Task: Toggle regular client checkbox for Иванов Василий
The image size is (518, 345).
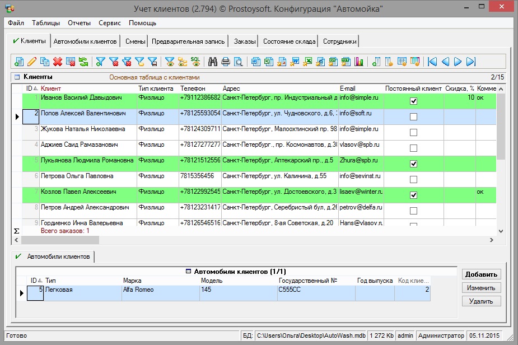Action: 413,101
